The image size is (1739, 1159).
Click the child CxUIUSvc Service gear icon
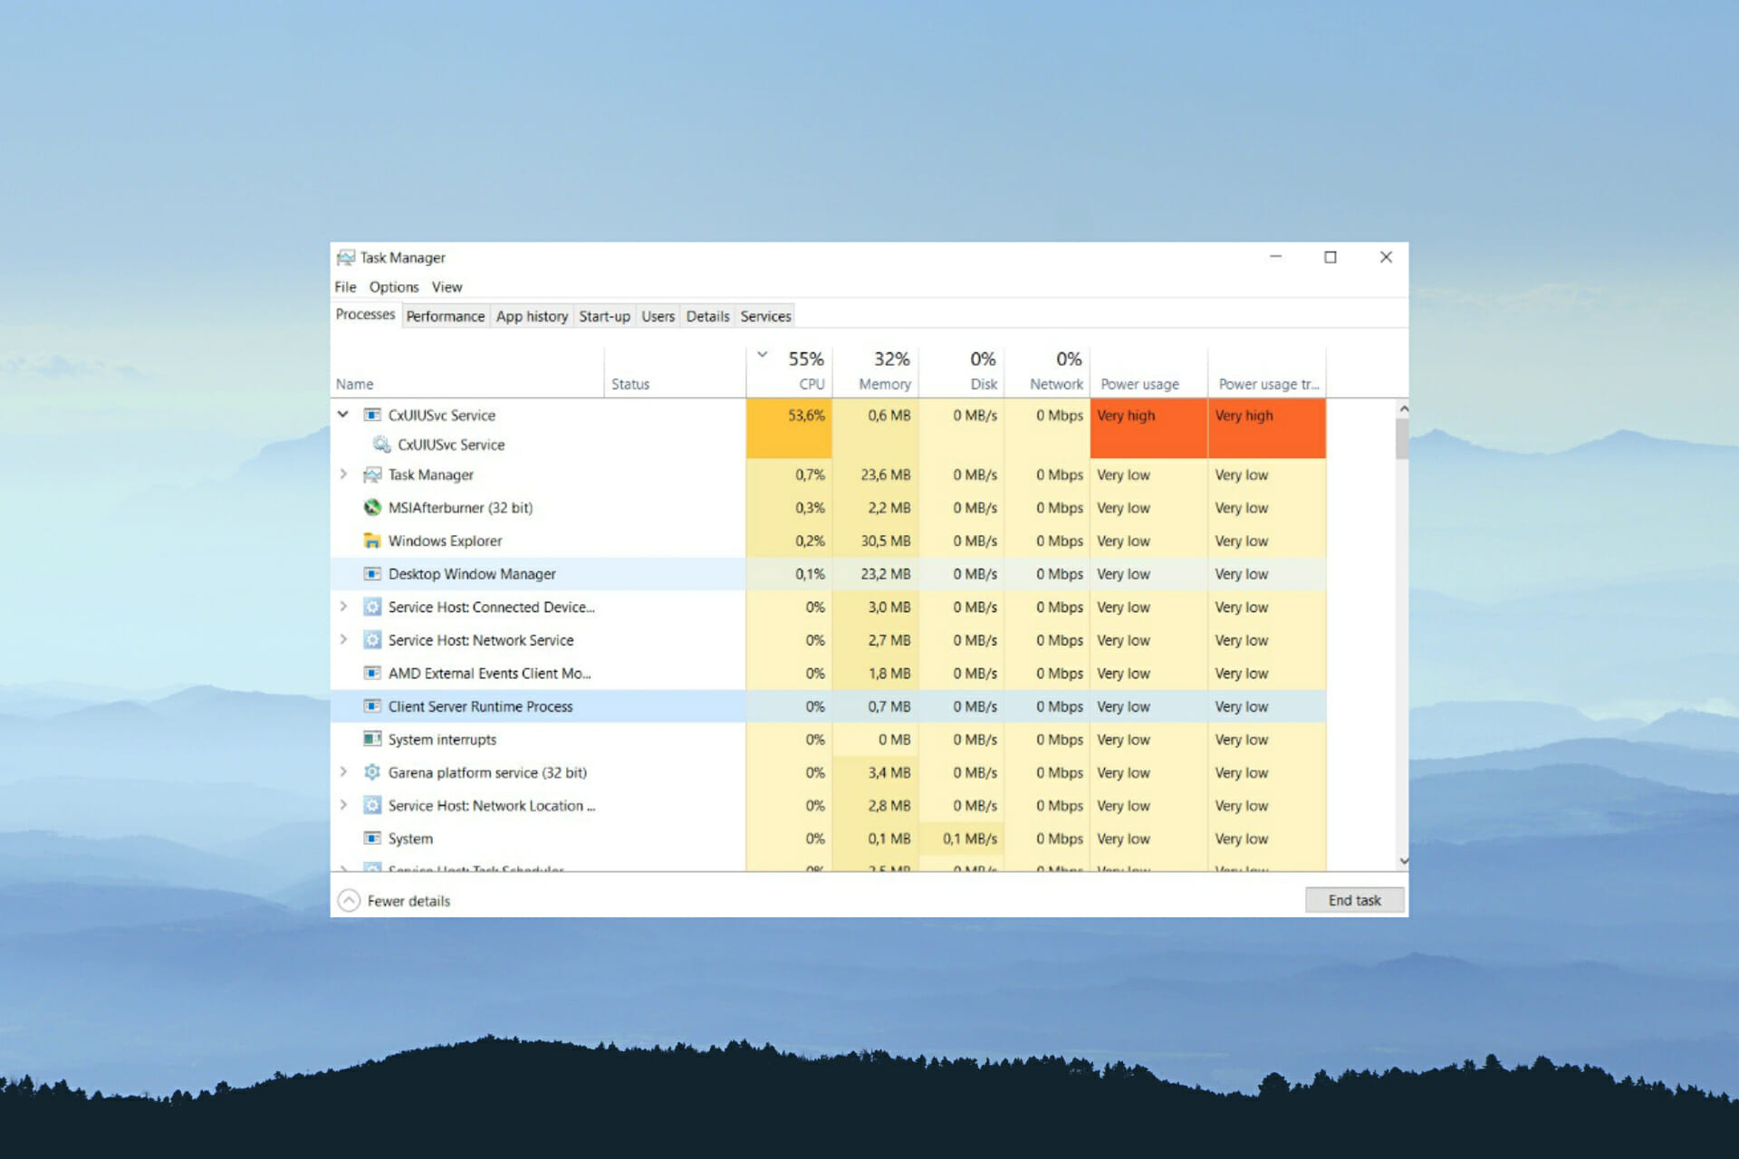(x=382, y=445)
